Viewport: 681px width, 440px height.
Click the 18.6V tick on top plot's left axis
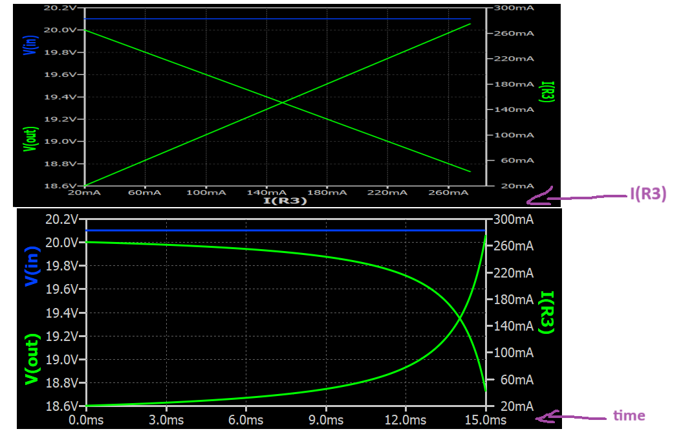click(60, 186)
